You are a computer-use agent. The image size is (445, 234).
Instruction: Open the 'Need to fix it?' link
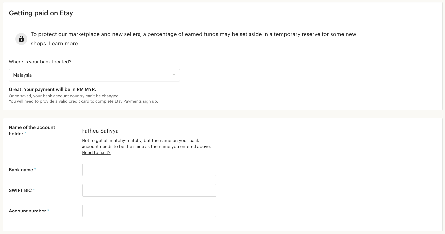96,153
